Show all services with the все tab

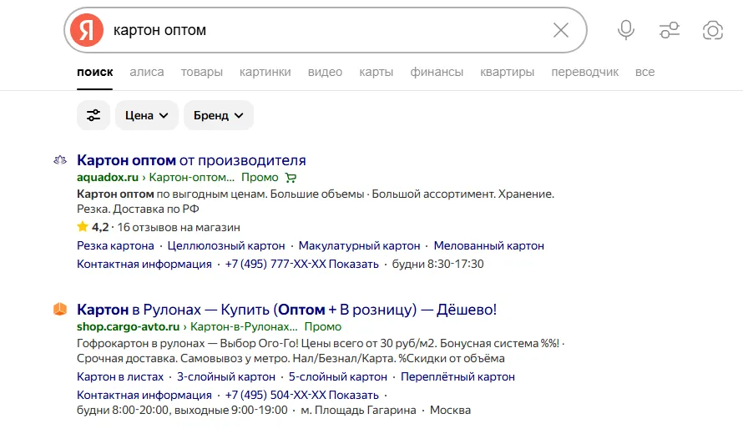(645, 72)
